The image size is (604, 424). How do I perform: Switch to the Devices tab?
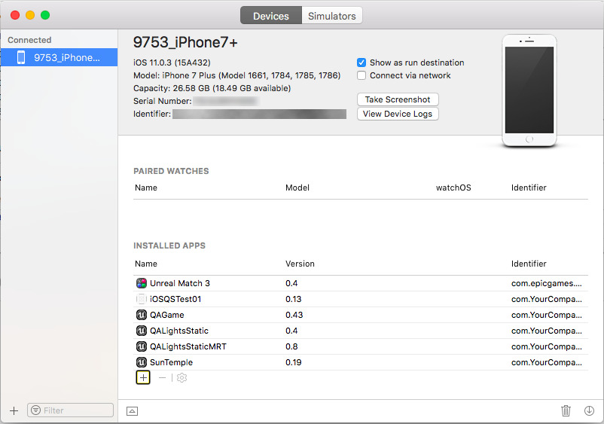[x=271, y=16]
